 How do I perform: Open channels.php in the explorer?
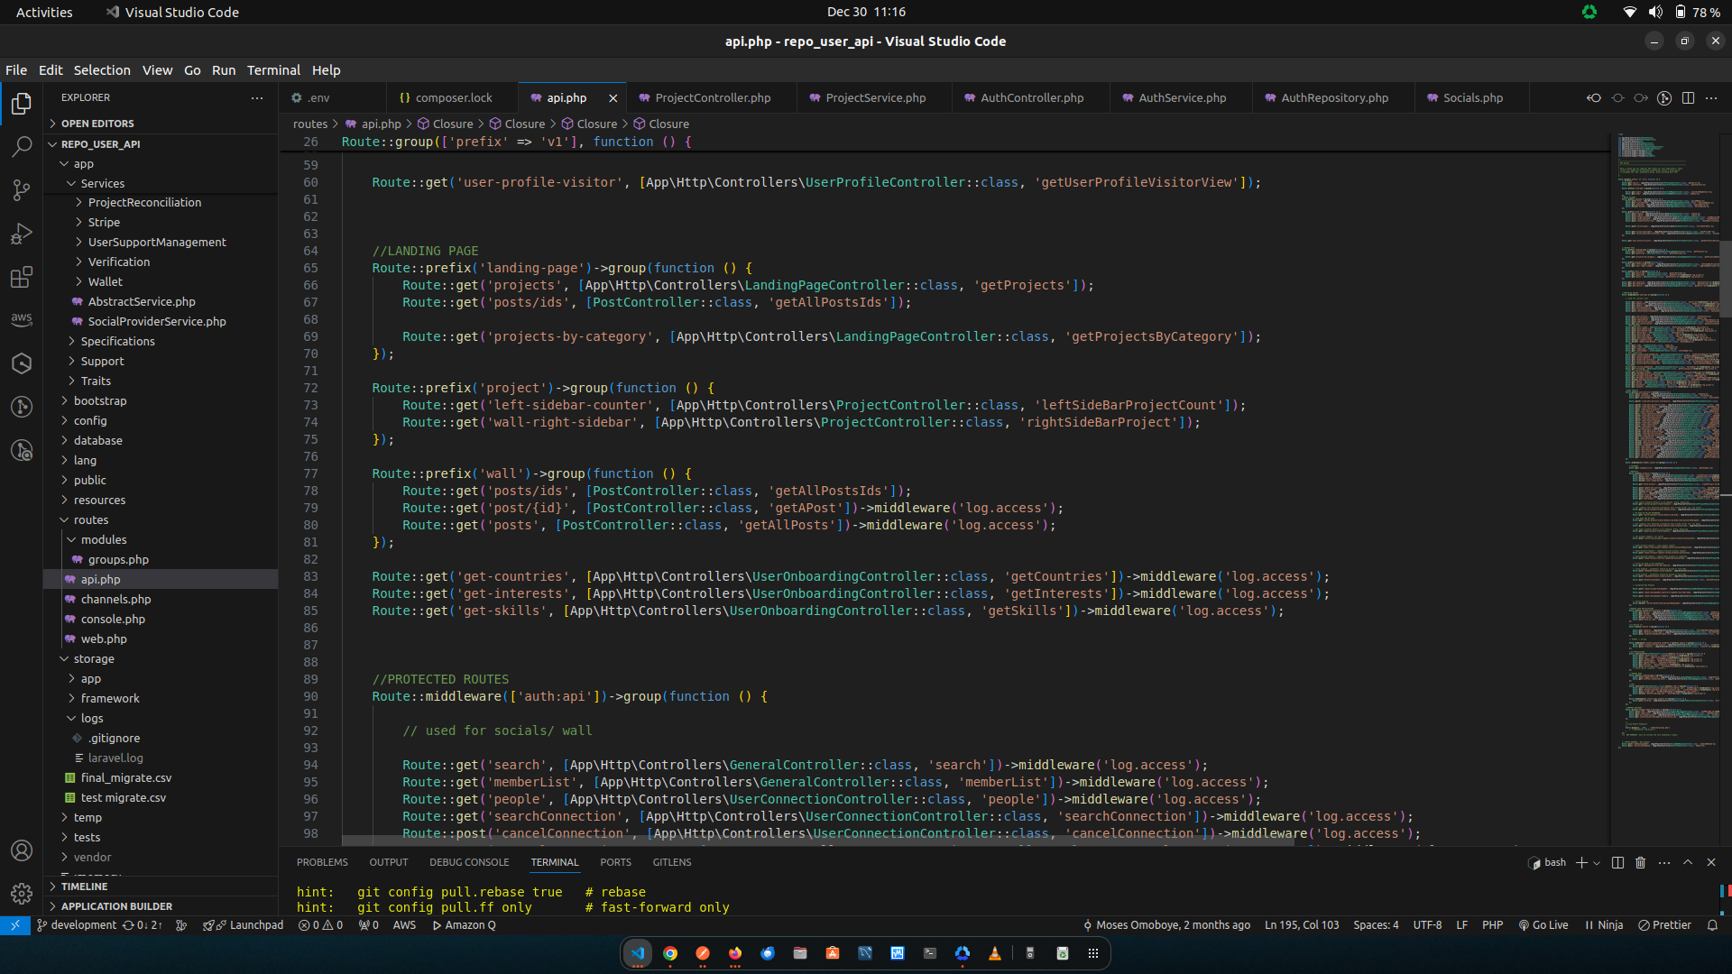point(115,600)
